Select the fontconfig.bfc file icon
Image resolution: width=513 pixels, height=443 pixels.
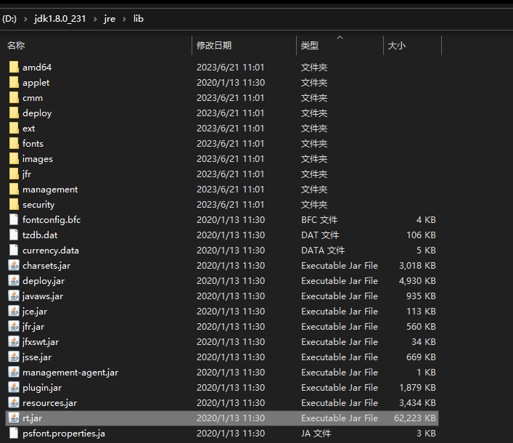(x=14, y=220)
